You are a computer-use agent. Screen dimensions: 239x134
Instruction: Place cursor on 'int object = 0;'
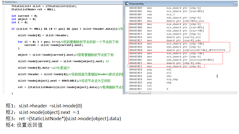pos(24,19)
